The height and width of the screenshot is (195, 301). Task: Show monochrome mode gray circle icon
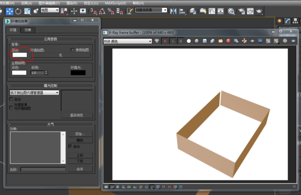197,41
